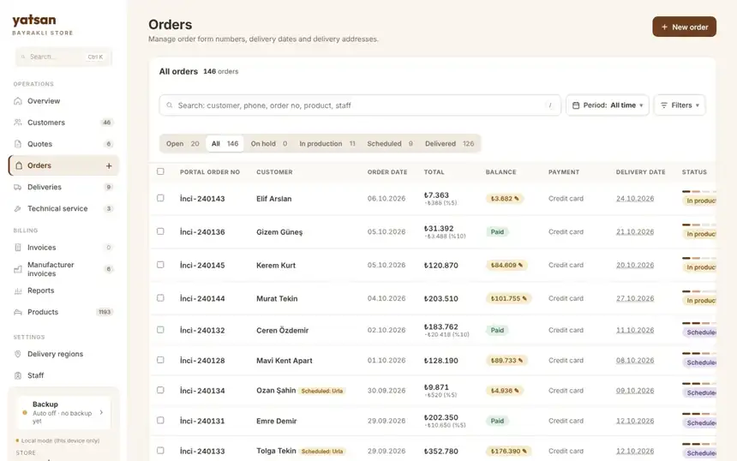This screenshot has height=461, width=737.
Task: Switch to the Open orders tab
Action: click(183, 144)
